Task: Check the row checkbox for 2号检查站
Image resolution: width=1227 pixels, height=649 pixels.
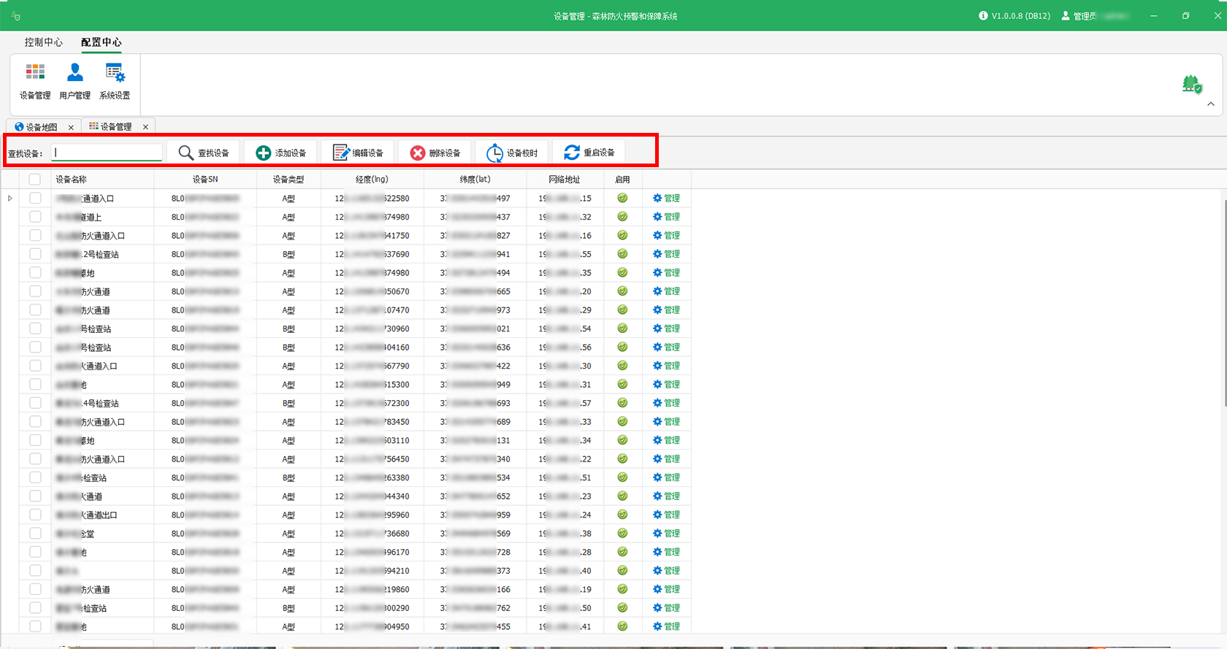Action: (x=35, y=254)
